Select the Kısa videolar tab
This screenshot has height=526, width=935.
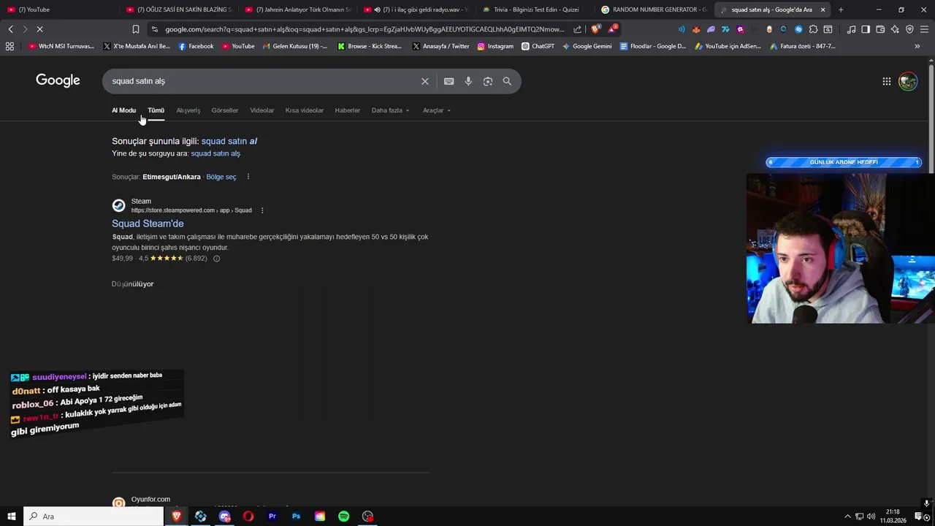[305, 110]
